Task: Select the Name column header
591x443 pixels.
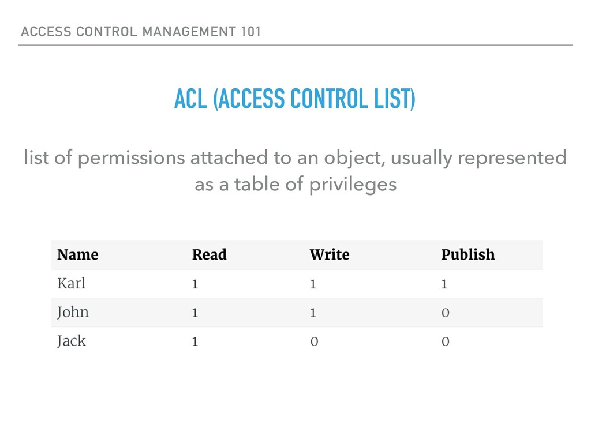Action: click(78, 254)
